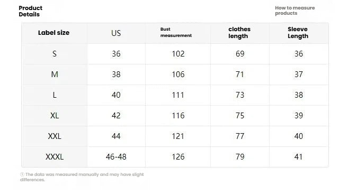This screenshot has width=349, height=196.
Task: Click the clothes length column header
Action: [239, 33]
